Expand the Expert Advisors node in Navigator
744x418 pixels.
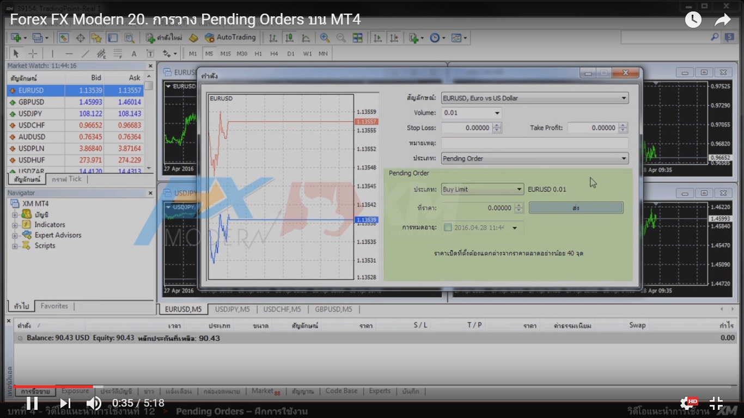tap(15, 235)
